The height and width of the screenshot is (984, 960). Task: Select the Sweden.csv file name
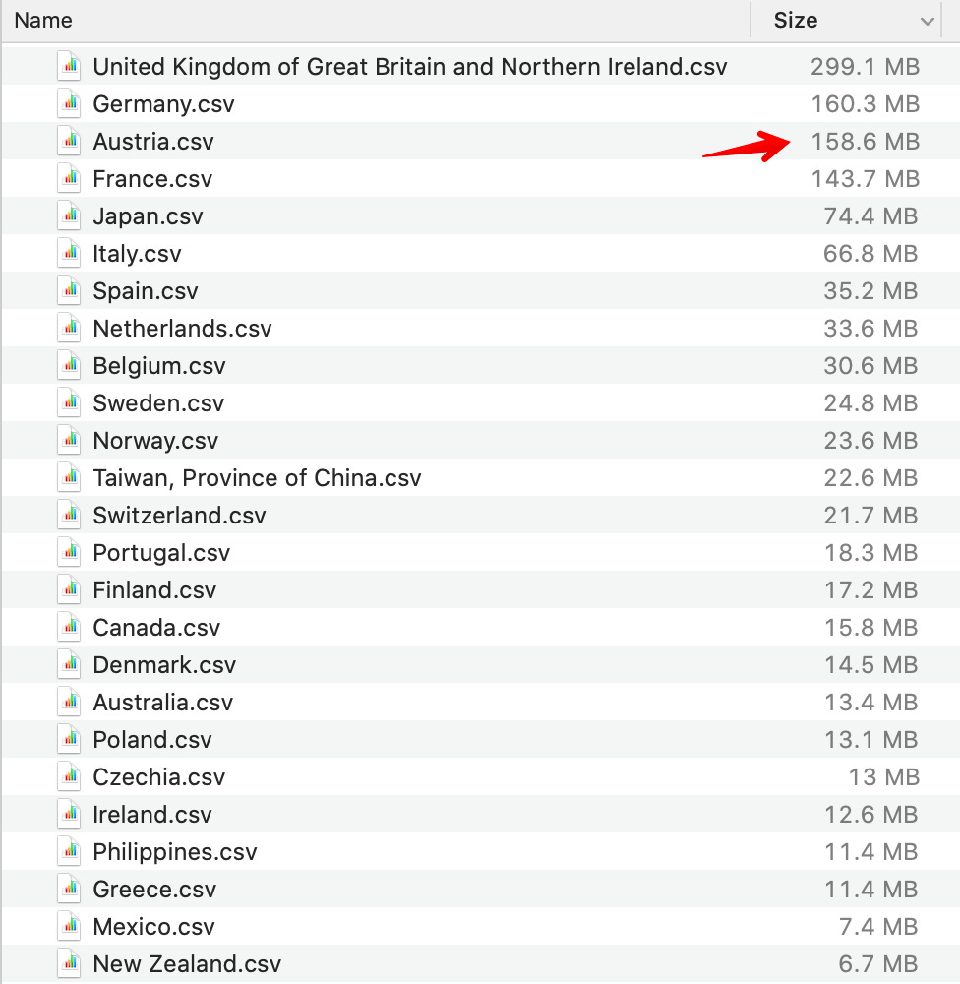[x=158, y=402]
